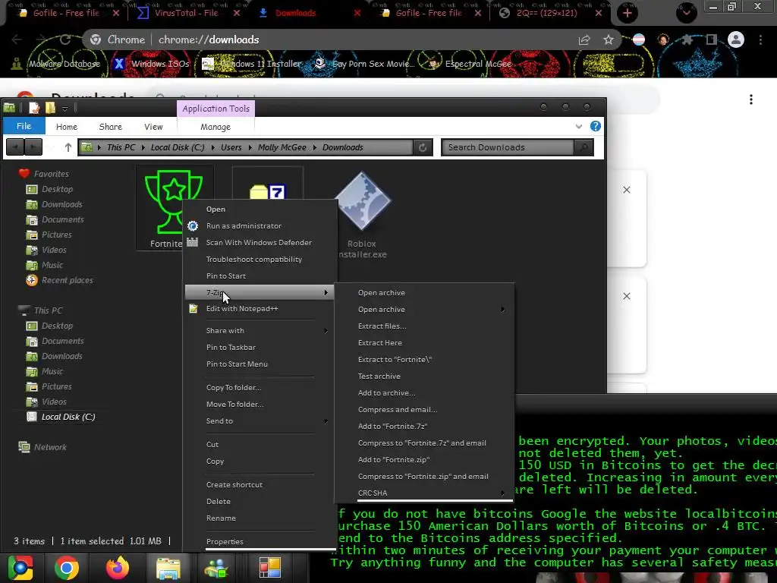Click the Malware Database bookmark
This screenshot has height=583, width=777.
55,64
